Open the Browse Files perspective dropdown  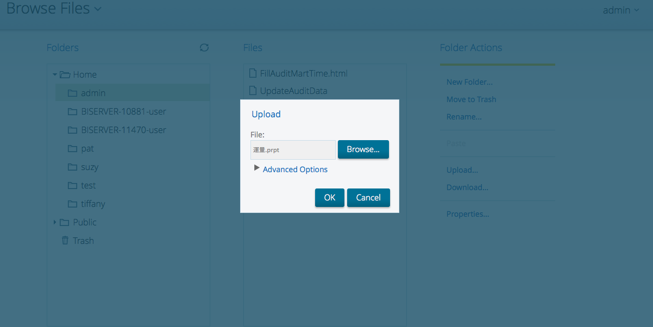point(98,9)
